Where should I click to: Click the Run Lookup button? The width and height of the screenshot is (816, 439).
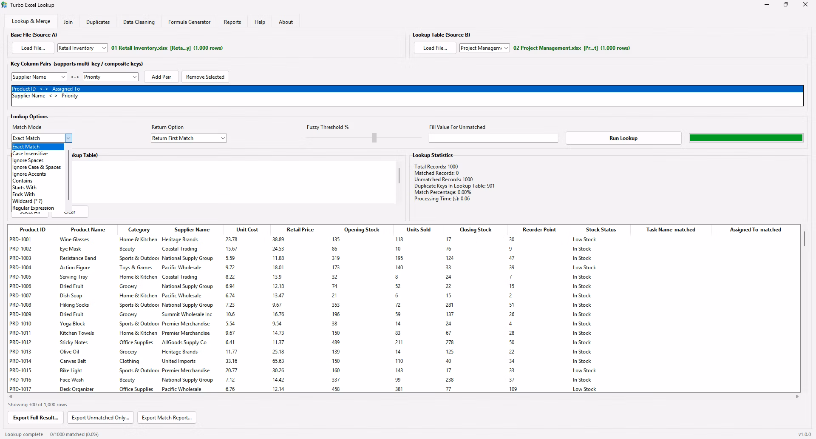coord(623,138)
